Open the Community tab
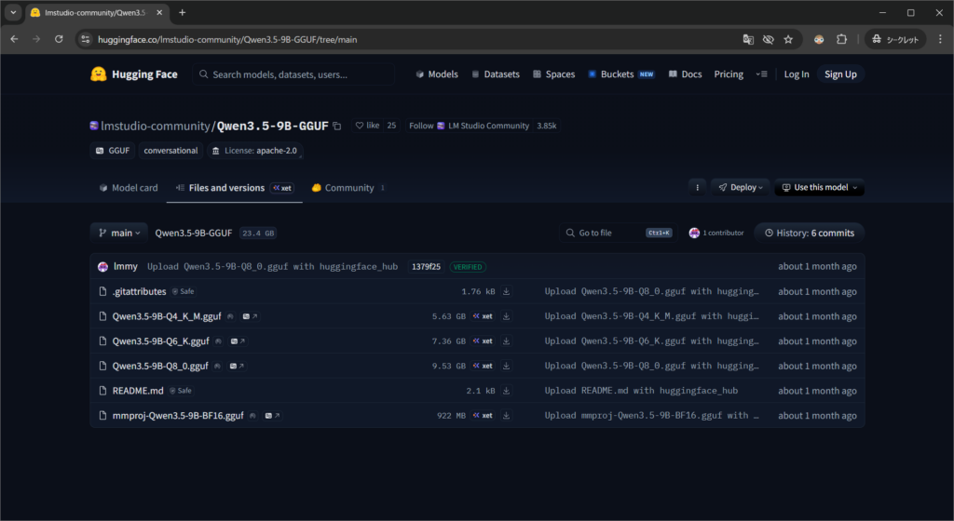The width and height of the screenshot is (954, 521). (x=343, y=188)
